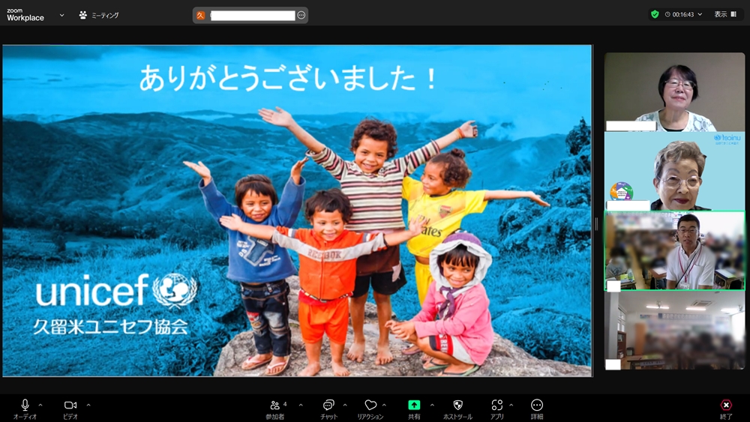The height and width of the screenshot is (422, 750).
Task: Mute the microphone using the オーディオ icon
Action: [x=25, y=406]
